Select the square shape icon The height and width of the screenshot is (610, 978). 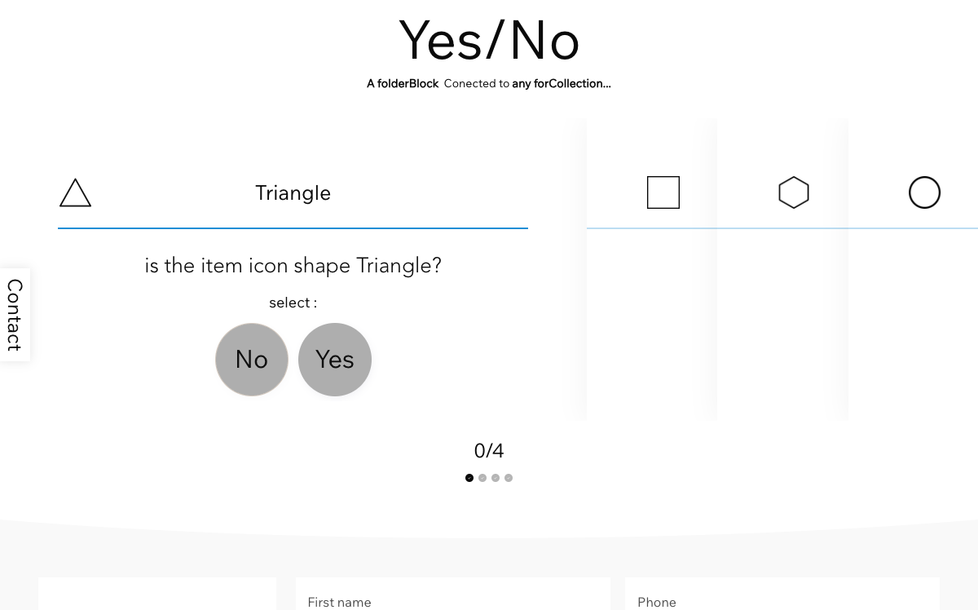(663, 192)
